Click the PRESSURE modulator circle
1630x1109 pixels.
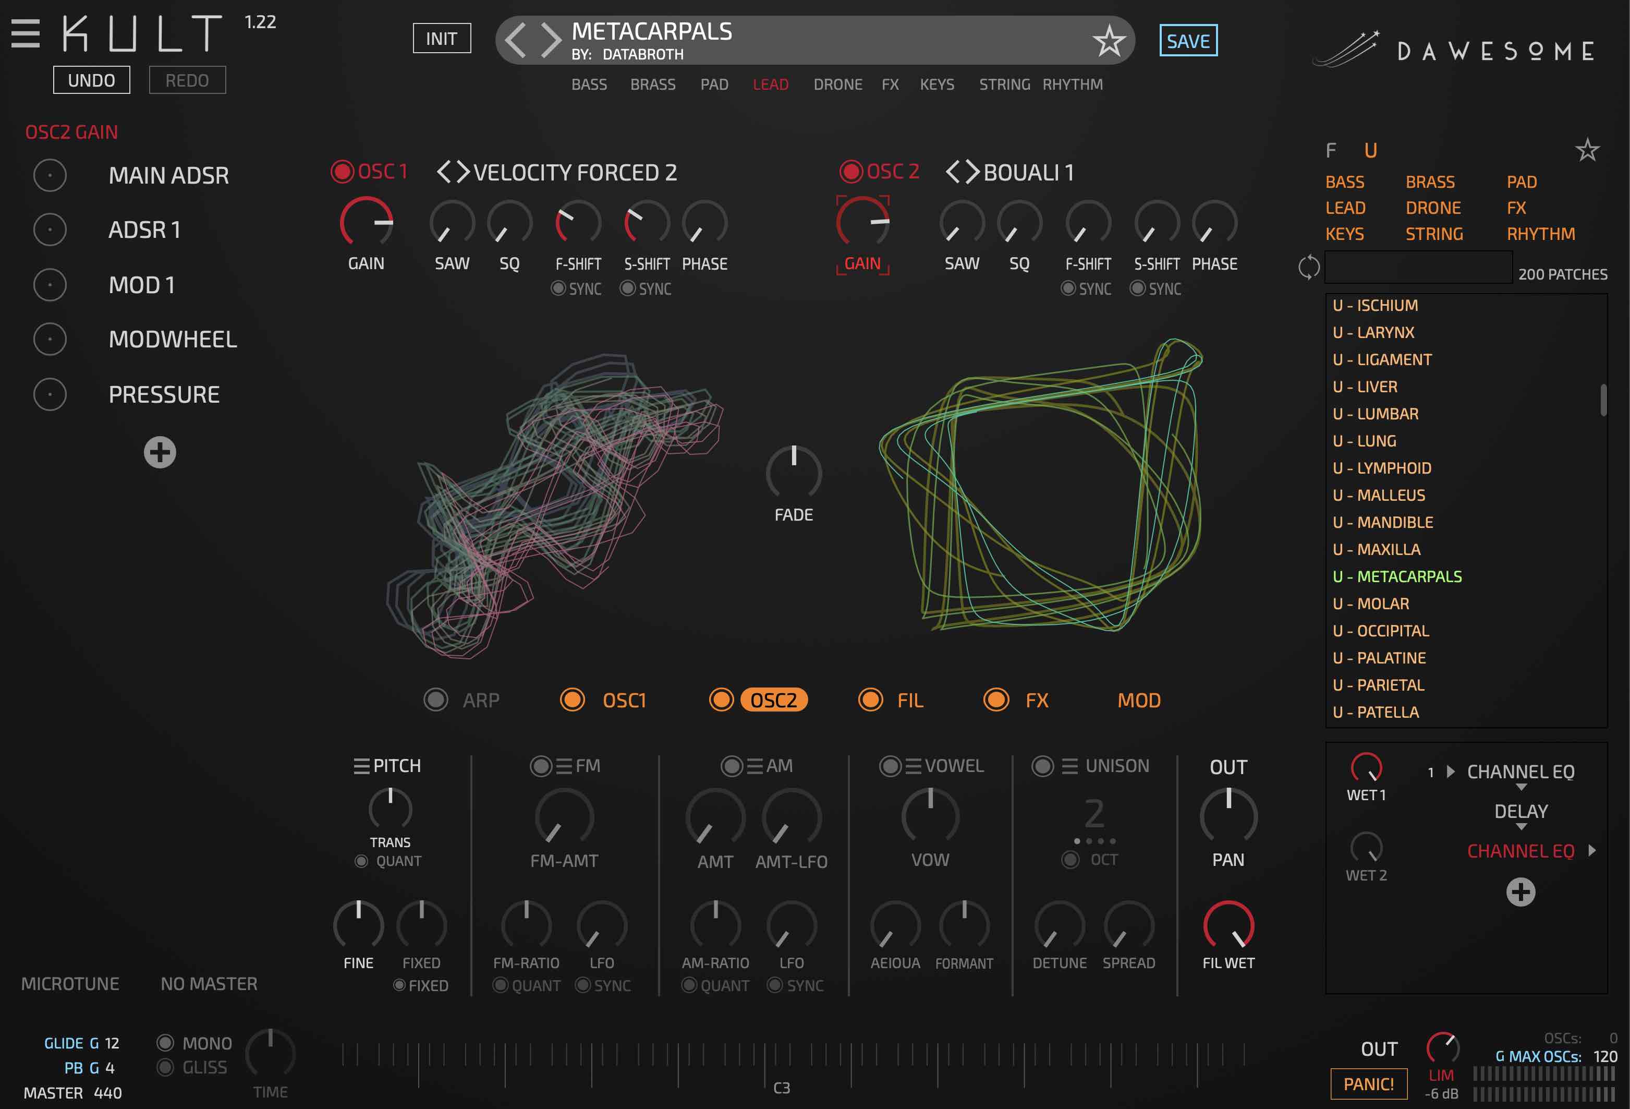point(50,394)
